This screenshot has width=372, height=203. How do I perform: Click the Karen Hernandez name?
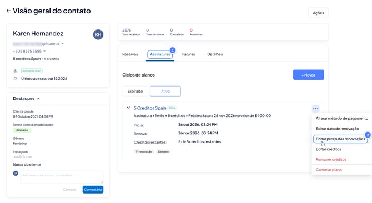(38, 34)
